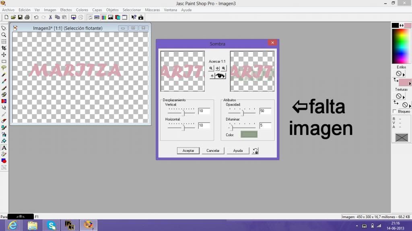Toggle the auto proof arrow button

(x=212, y=76)
